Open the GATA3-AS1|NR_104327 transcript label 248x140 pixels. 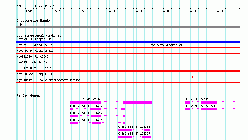click(x=134, y=134)
